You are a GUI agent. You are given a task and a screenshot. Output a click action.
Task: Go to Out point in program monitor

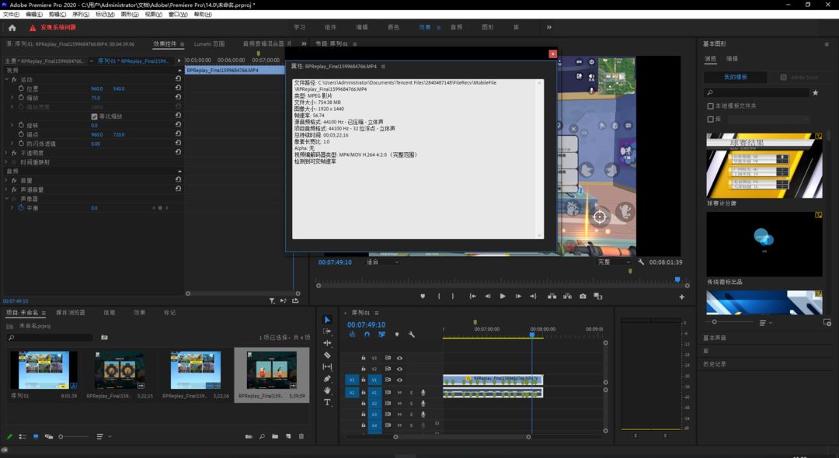pyautogui.click(x=533, y=296)
